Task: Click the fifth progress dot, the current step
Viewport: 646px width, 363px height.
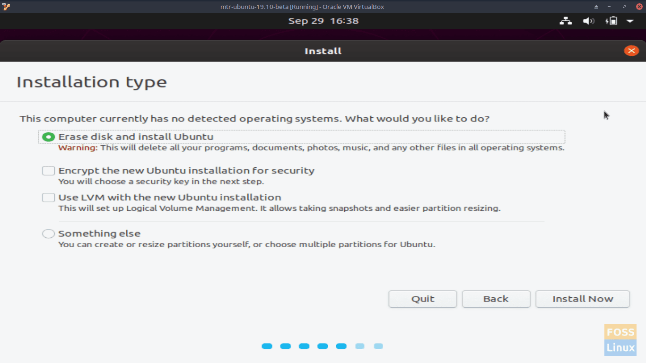Action: 341,346
